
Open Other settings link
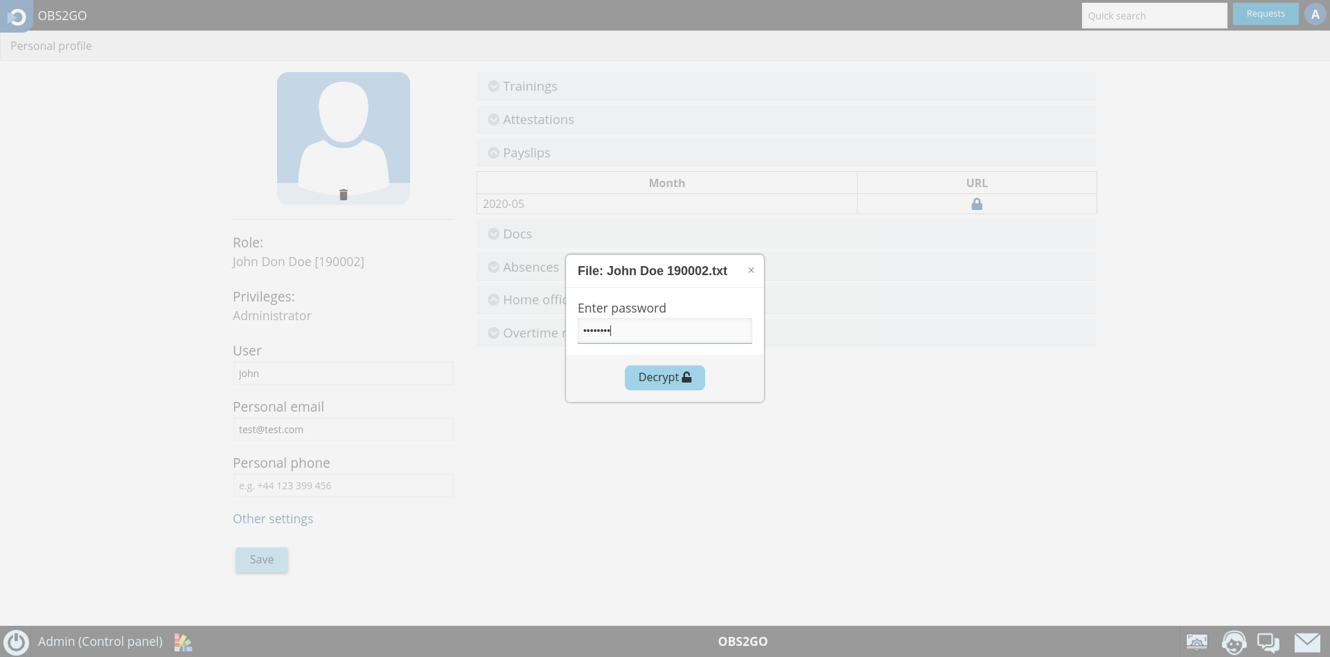tap(273, 519)
